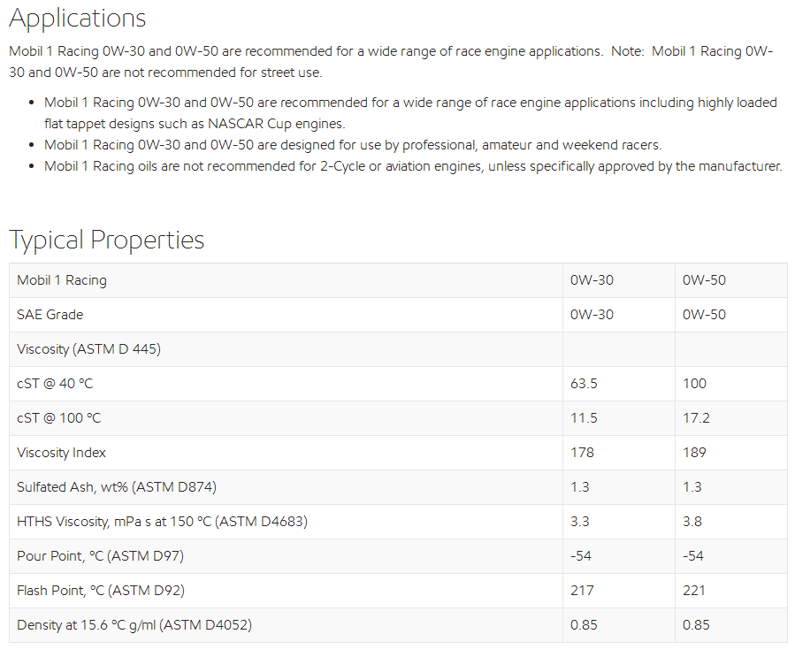The image size is (795, 657).
Task: Click the 100 value for cST at 40 °C
Action: 694,384
